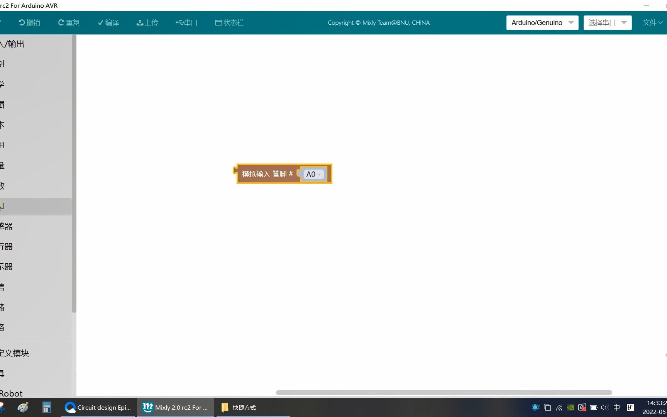667x417 pixels.
Task: Open the taskbar clock showing 14:33
Action: point(654,407)
